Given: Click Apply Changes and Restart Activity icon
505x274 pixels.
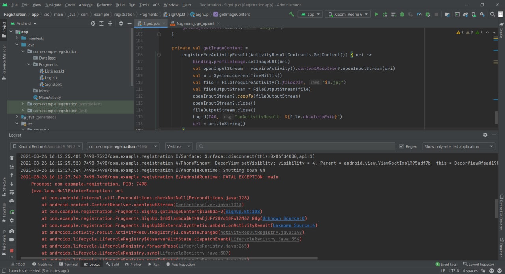Looking at the screenshot, I should pos(385,14).
